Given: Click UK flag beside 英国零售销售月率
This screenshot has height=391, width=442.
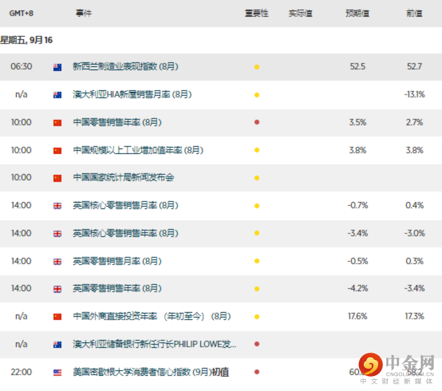Looking at the screenshot, I should [x=57, y=262].
